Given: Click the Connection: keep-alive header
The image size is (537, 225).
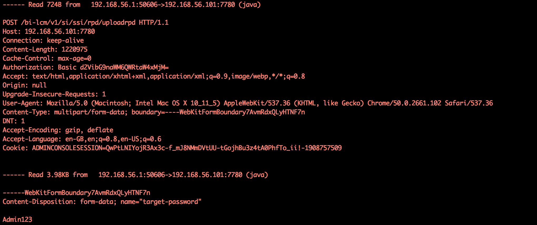Looking at the screenshot, I should (x=43, y=40).
